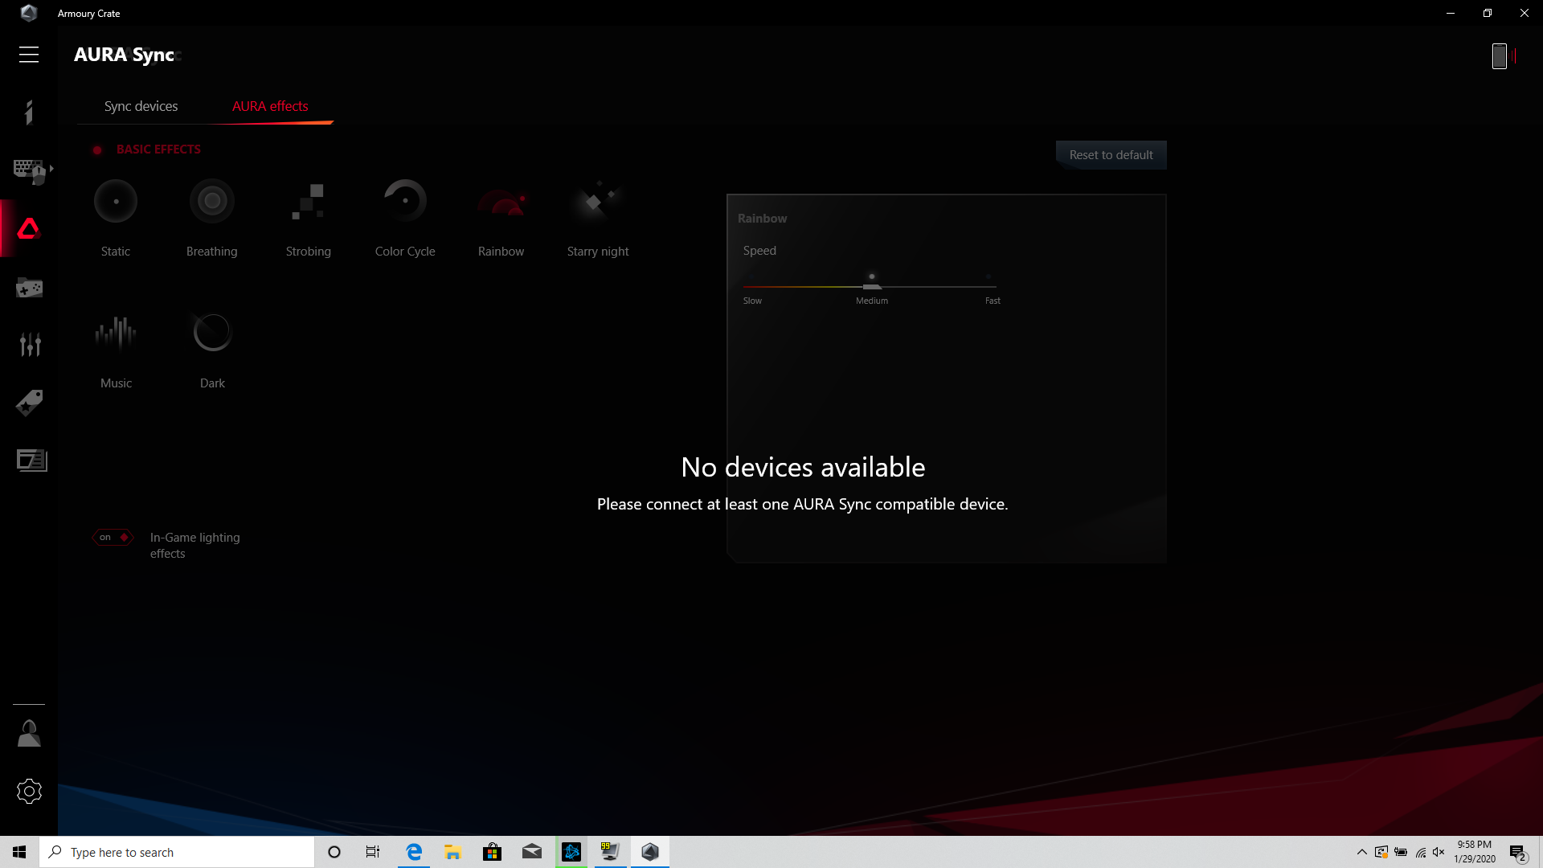Open the ROG home sidebar icon
This screenshot has width=1543, height=868.
(x=29, y=113)
